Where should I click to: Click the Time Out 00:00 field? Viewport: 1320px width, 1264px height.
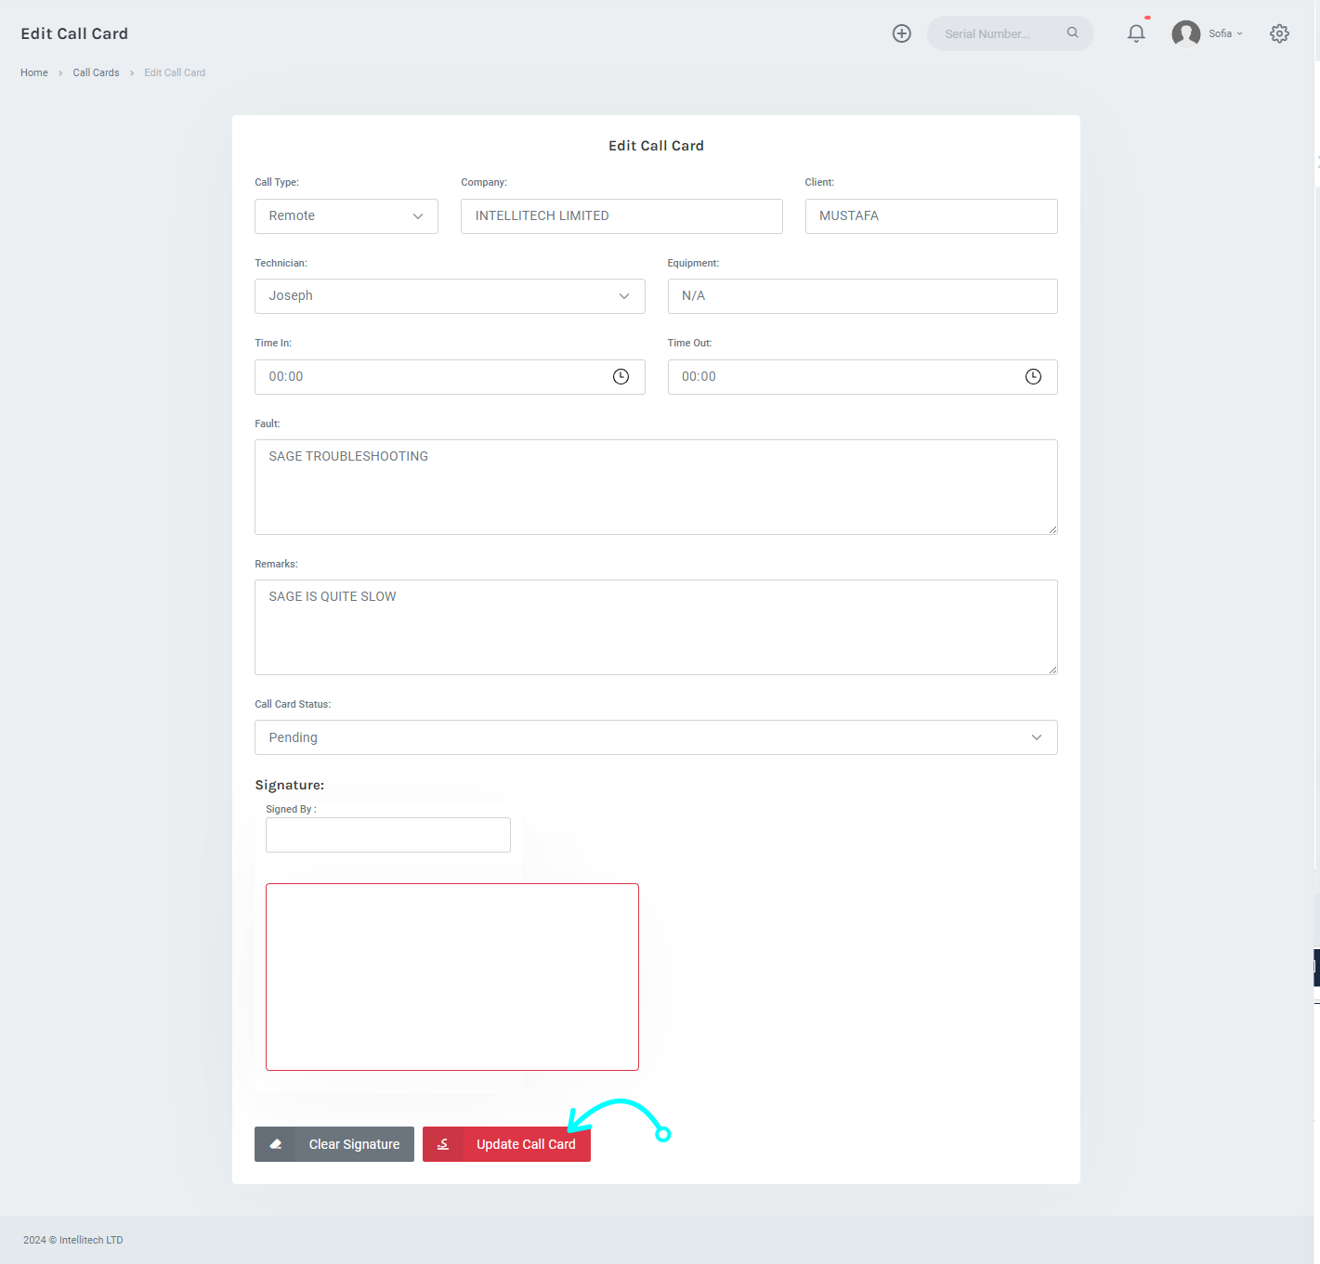pos(862,376)
